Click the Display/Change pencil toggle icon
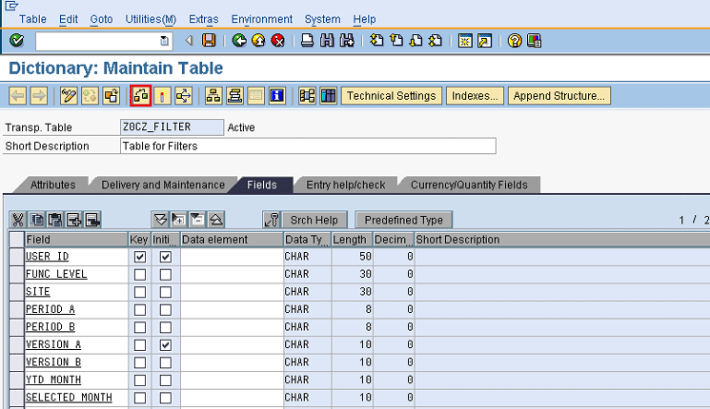The image size is (710, 409). [x=69, y=96]
